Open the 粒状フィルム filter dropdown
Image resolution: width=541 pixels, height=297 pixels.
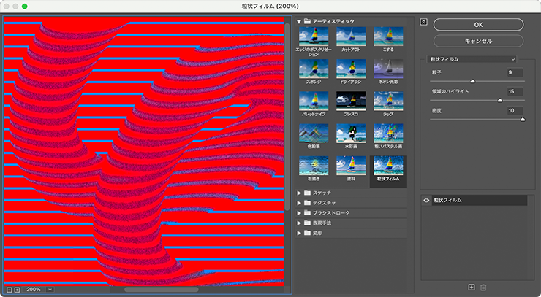(473, 58)
